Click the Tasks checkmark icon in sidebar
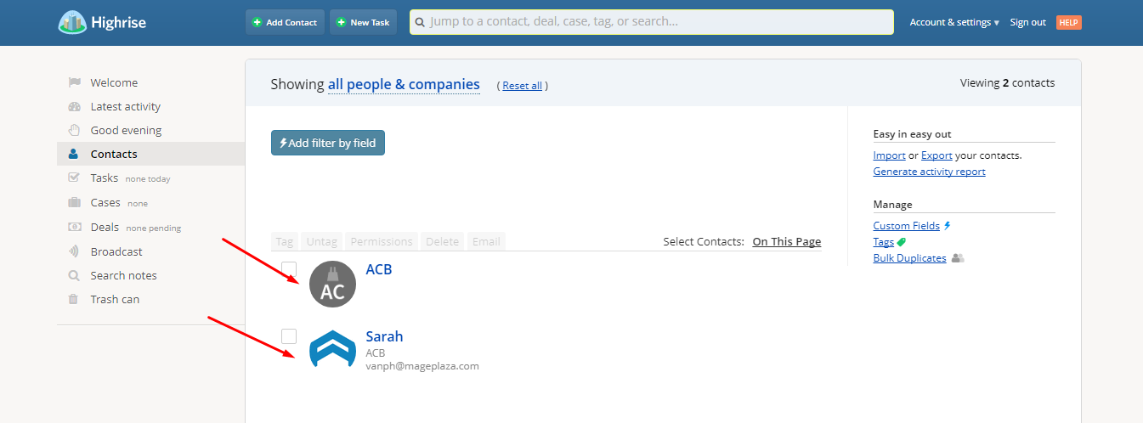The width and height of the screenshot is (1143, 423). [74, 178]
